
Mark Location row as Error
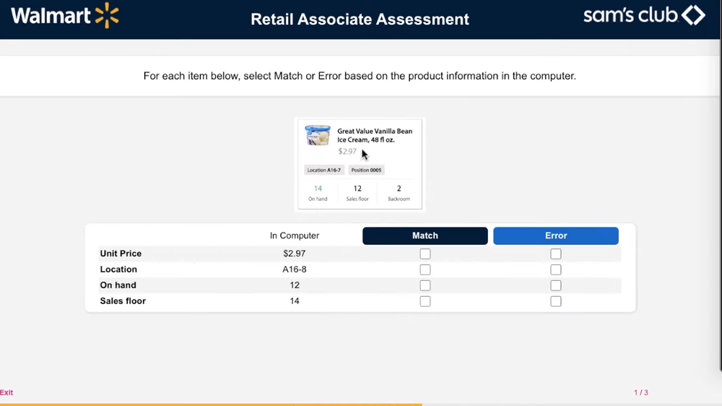(556, 269)
